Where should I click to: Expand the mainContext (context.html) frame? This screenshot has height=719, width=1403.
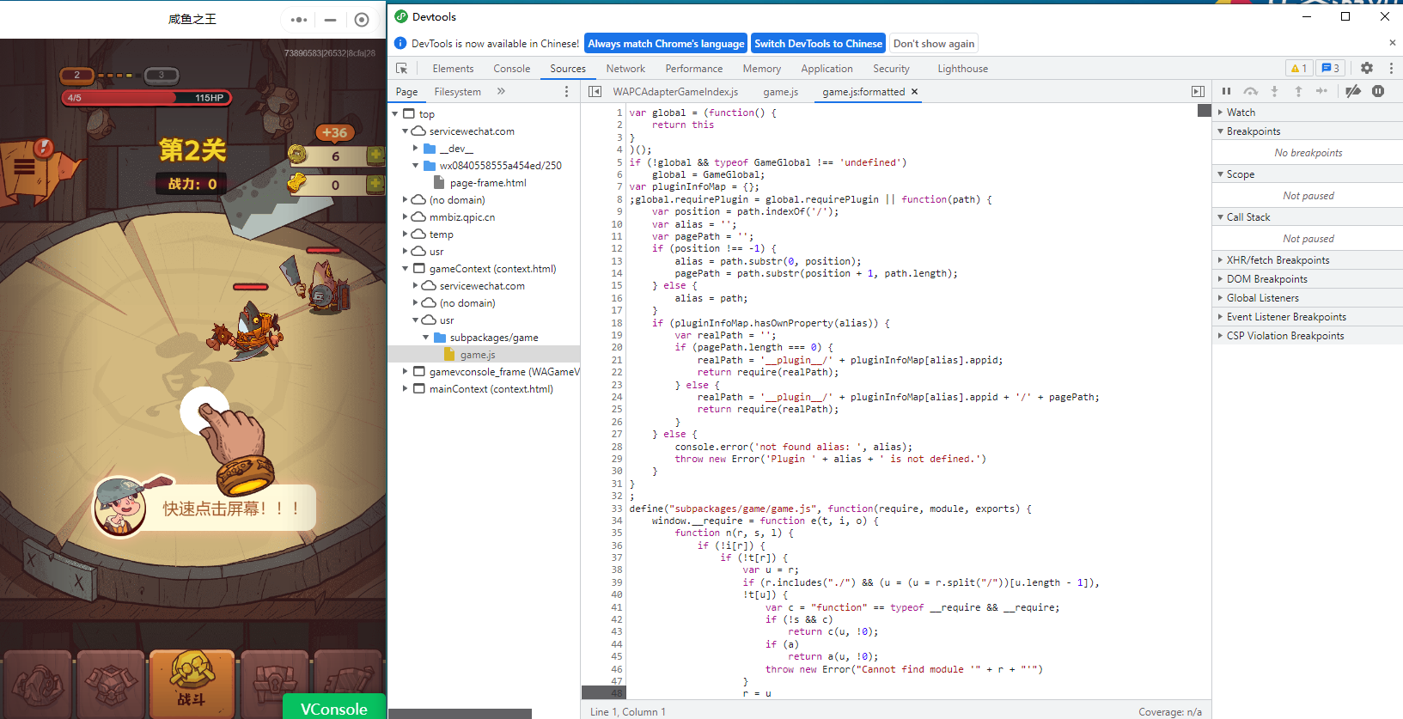coord(406,389)
